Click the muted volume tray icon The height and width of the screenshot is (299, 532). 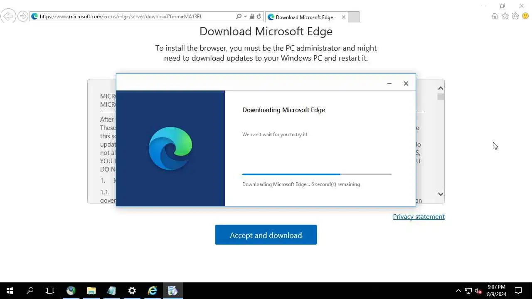coord(478,291)
